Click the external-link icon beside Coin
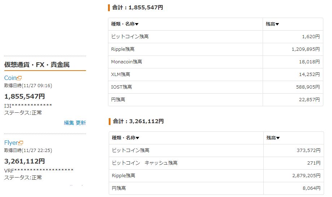The height and width of the screenshot is (197, 332). [20, 78]
